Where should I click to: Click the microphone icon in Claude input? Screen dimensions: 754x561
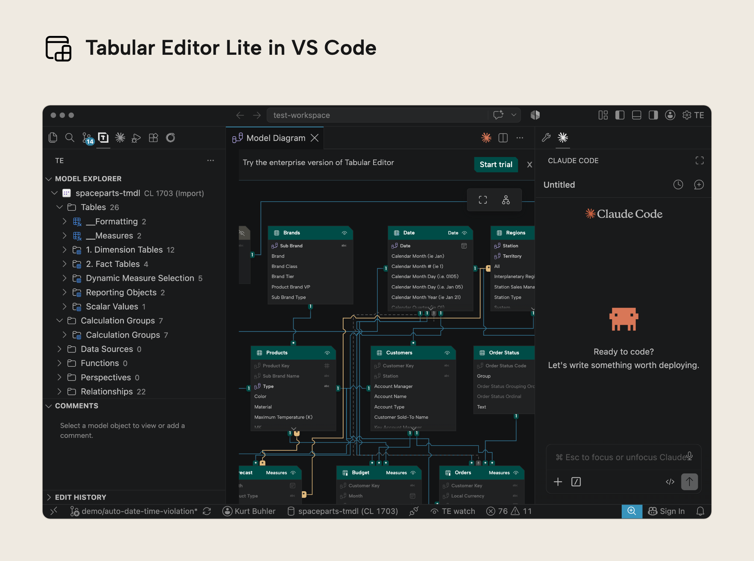(689, 456)
